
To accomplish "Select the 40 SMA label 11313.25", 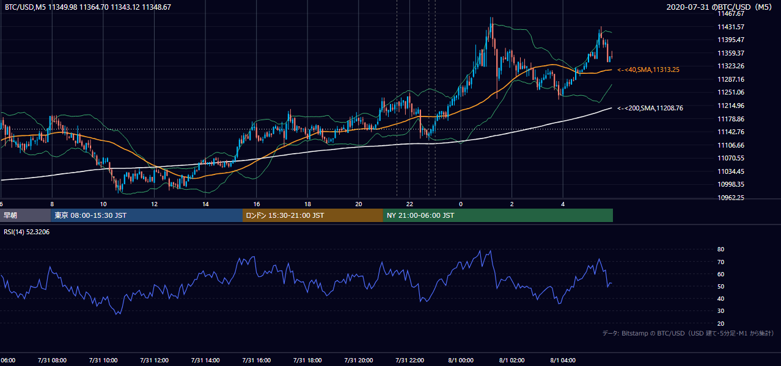I will (x=648, y=70).
